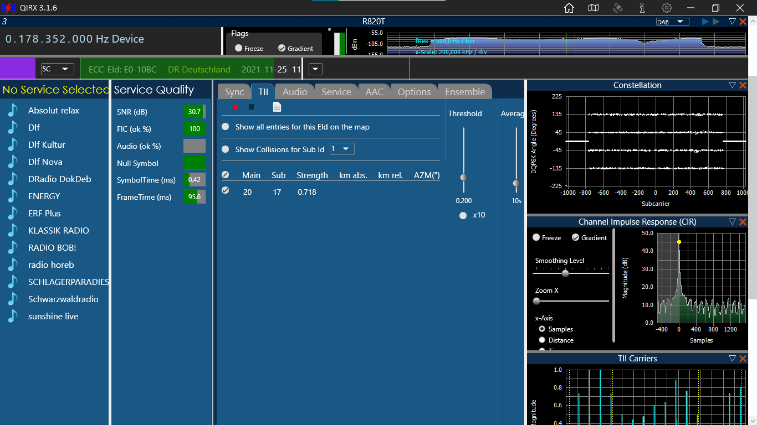The width and height of the screenshot is (757, 425).
Task: Start TII recording with red record icon
Action: pyautogui.click(x=235, y=107)
